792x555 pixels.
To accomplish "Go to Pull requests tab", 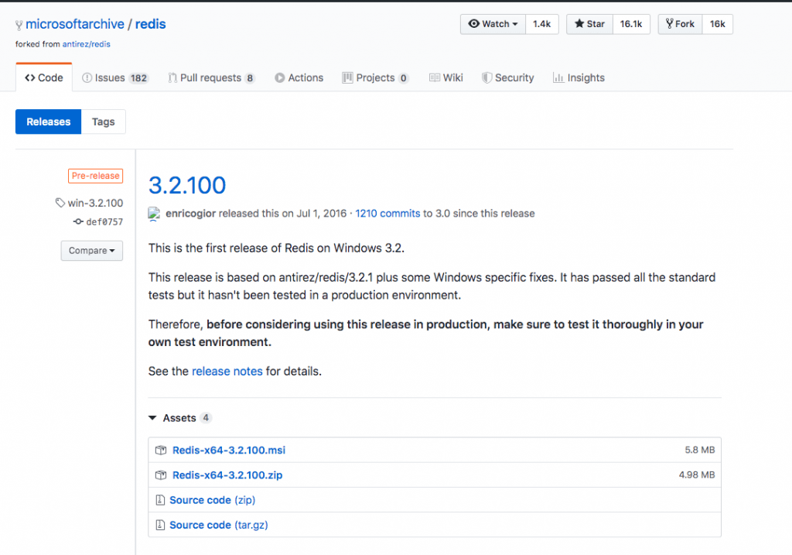I will point(212,78).
